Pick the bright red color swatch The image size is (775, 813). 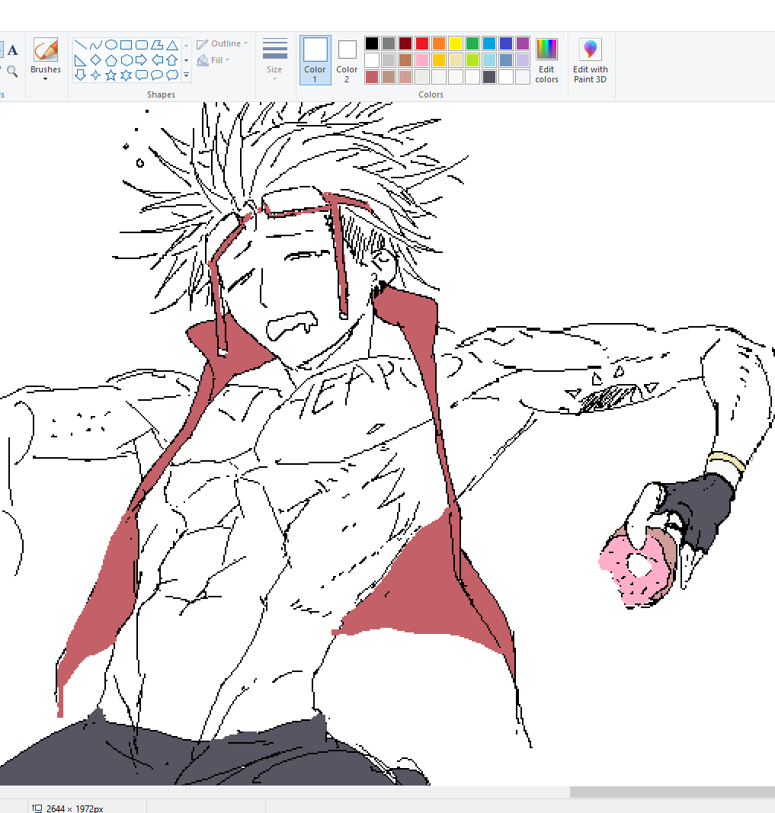pos(422,43)
